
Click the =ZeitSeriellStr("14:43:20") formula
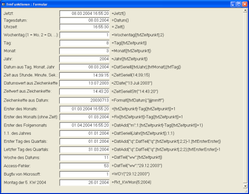(135, 92)
